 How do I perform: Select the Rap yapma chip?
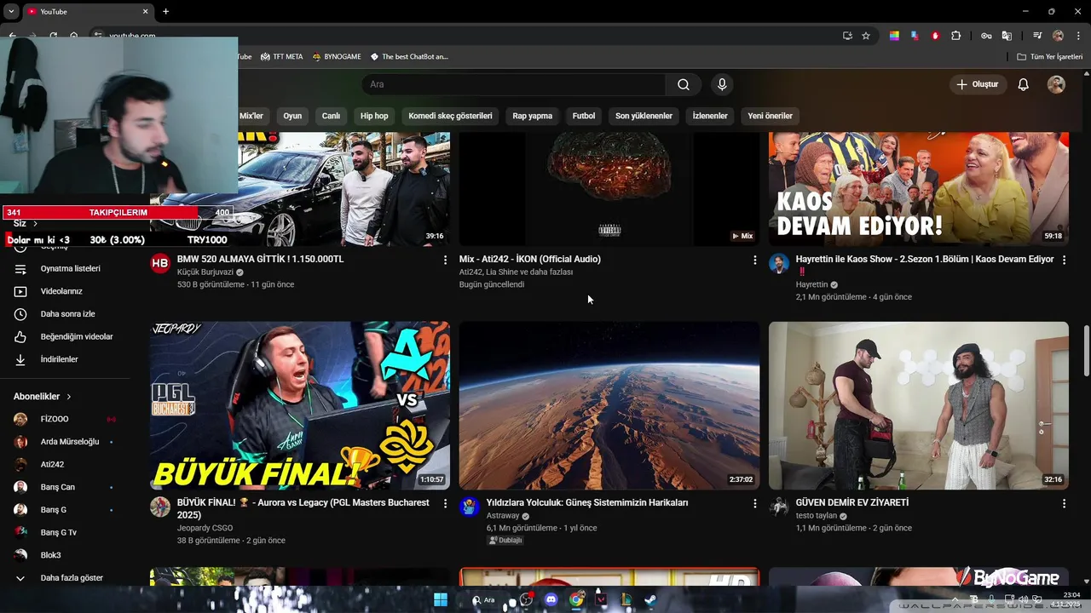(532, 116)
